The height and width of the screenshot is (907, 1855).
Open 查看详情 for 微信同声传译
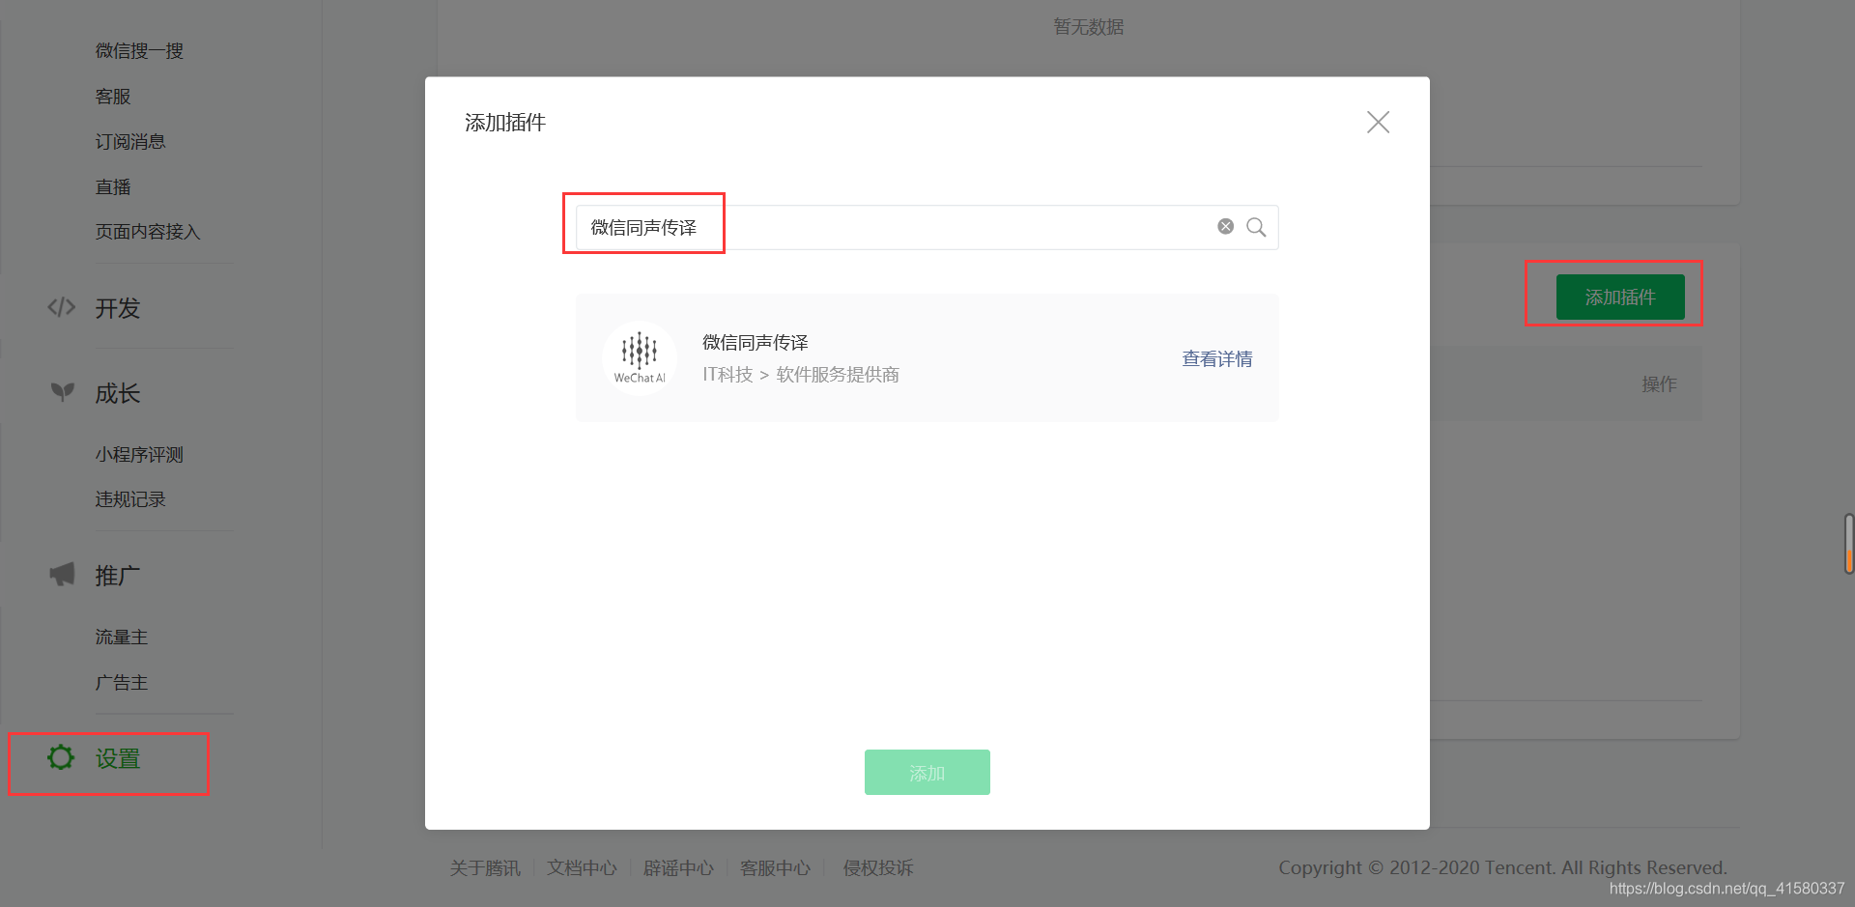(1217, 358)
